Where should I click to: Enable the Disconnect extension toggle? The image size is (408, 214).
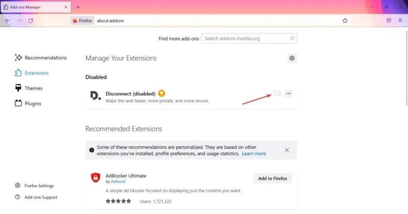tap(278, 94)
